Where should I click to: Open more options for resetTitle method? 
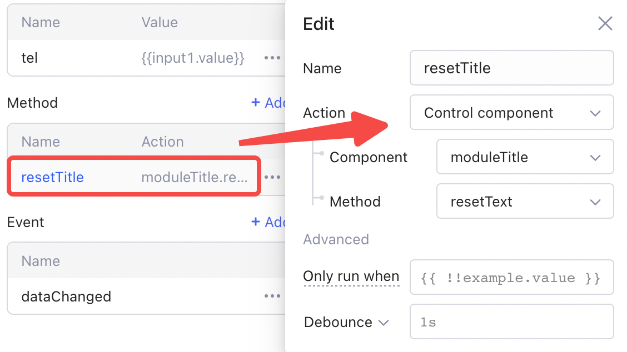(272, 177)
